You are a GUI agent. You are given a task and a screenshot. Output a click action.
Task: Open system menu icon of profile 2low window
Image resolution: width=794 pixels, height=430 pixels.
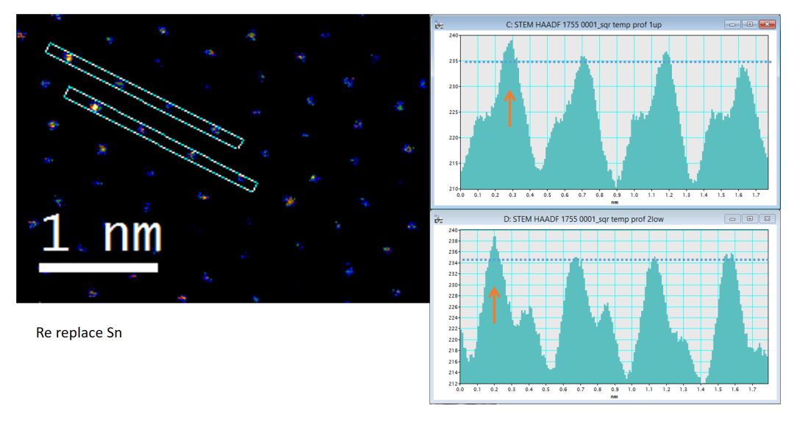(x=439, y=218)
